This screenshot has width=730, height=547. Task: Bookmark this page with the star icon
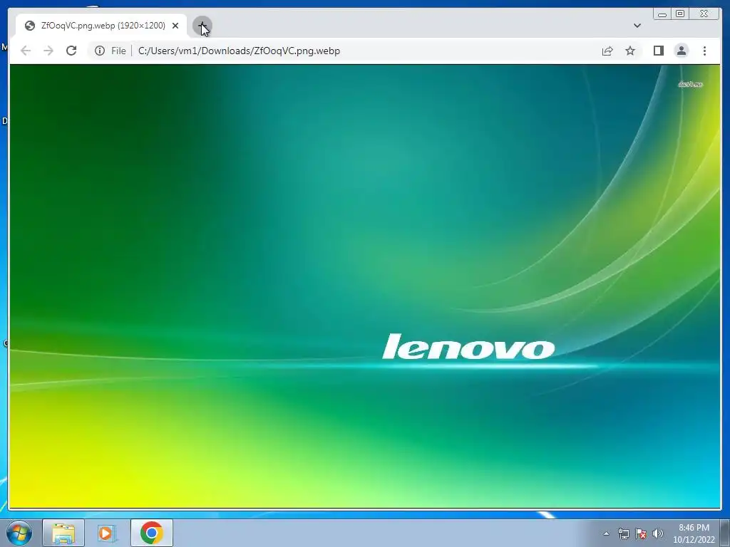630,51
